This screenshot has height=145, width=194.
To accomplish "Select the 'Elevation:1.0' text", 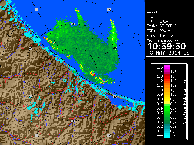I will (161, 36).
